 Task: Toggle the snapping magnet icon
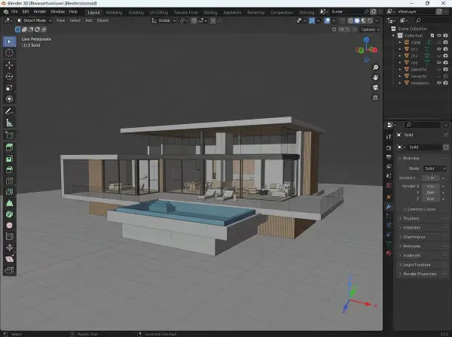(194, 21)
